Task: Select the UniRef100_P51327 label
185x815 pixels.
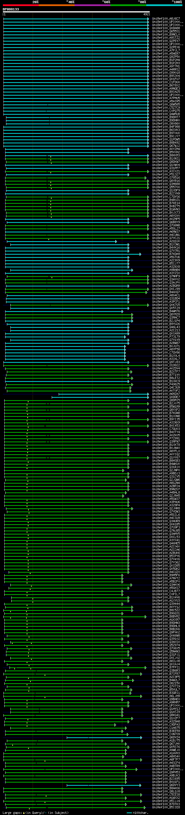Action: 166,175
